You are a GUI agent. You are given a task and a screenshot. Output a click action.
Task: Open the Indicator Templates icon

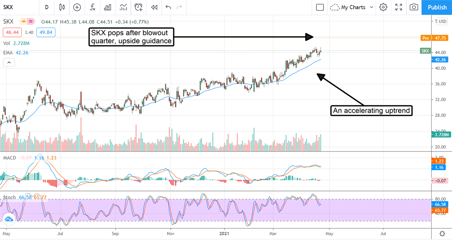coord(123,7)
